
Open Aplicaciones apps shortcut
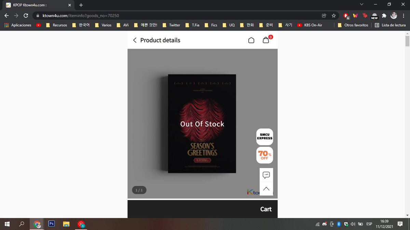[x=17, y=25]
